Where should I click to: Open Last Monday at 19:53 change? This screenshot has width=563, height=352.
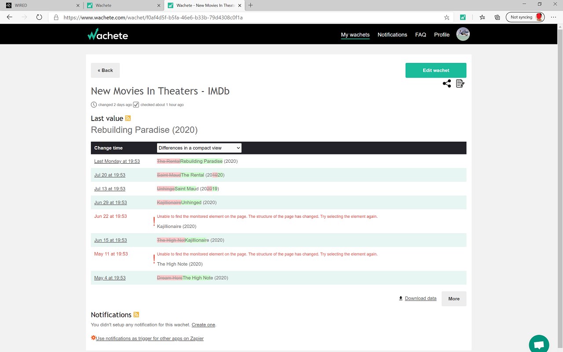[117, 161]
